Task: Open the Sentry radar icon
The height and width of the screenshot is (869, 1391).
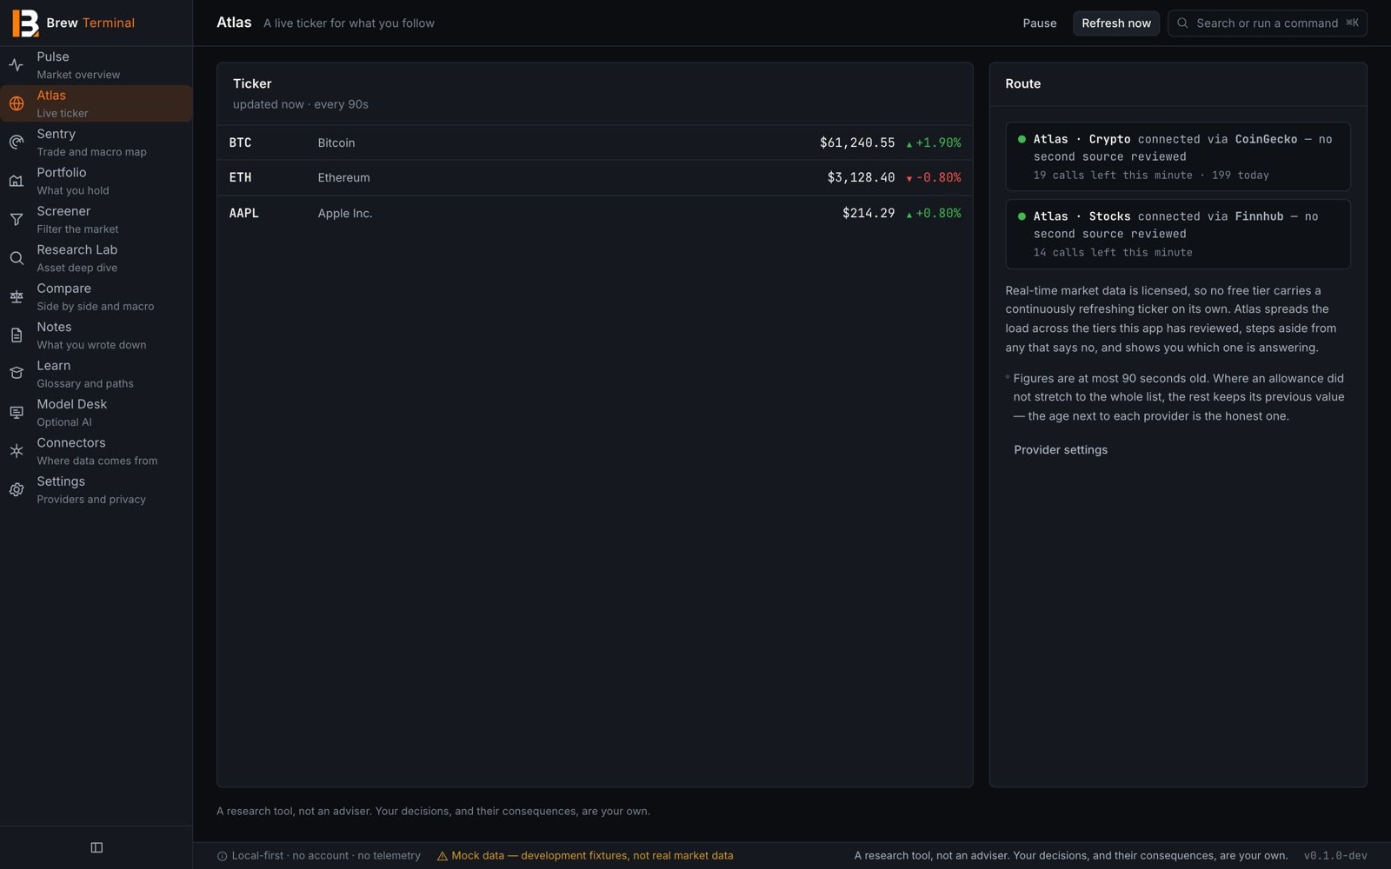Action: pos(17,143)
